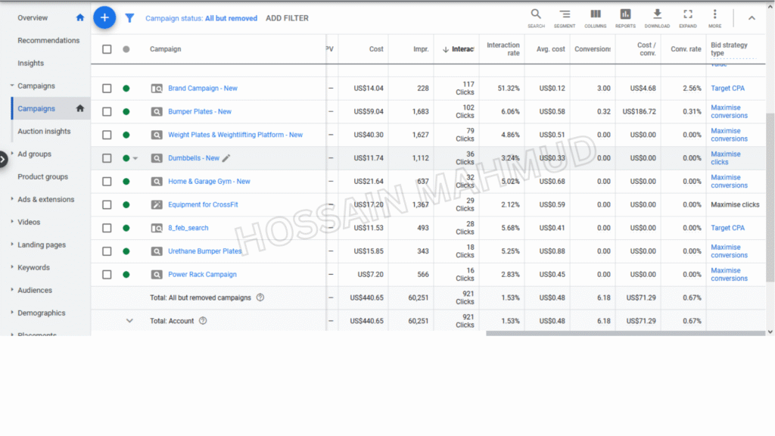
Task: Click the home icon next to Overview
Action: pos(80,18)
